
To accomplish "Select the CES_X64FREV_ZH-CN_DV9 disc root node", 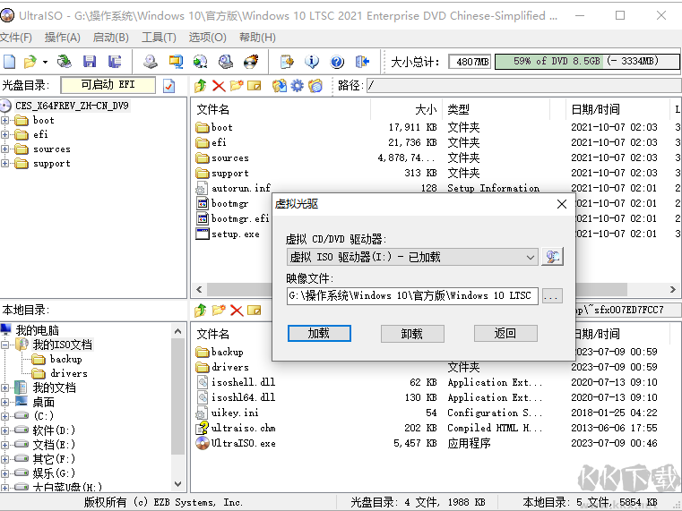I will point(72,106).
